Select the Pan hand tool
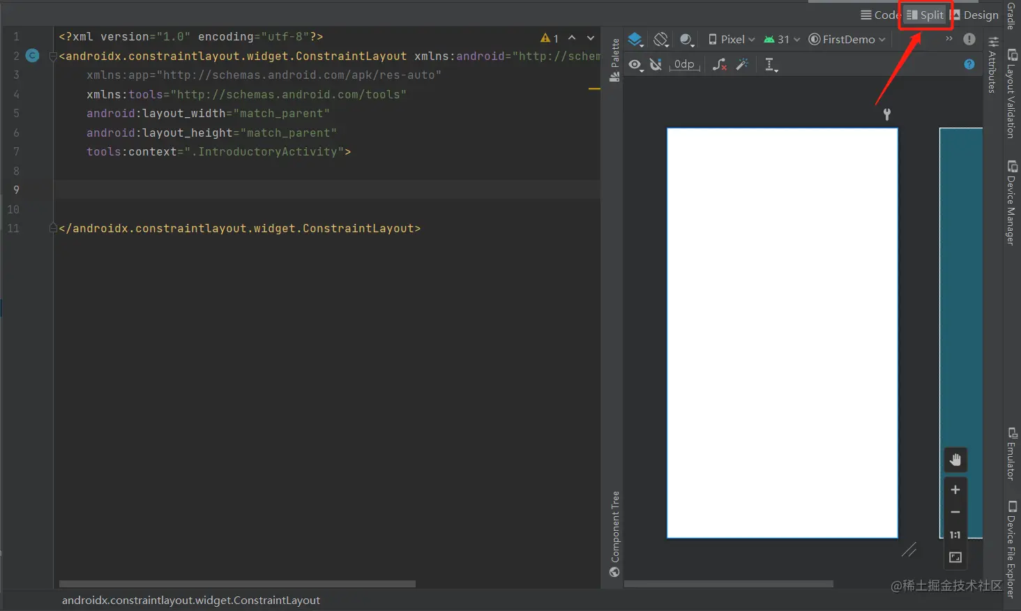Viewport: 1021px width, 611px height. (955, 460)
